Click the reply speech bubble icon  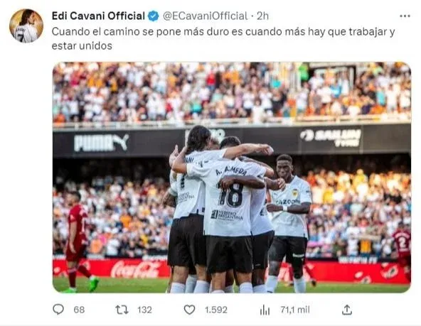coord(58,310)
